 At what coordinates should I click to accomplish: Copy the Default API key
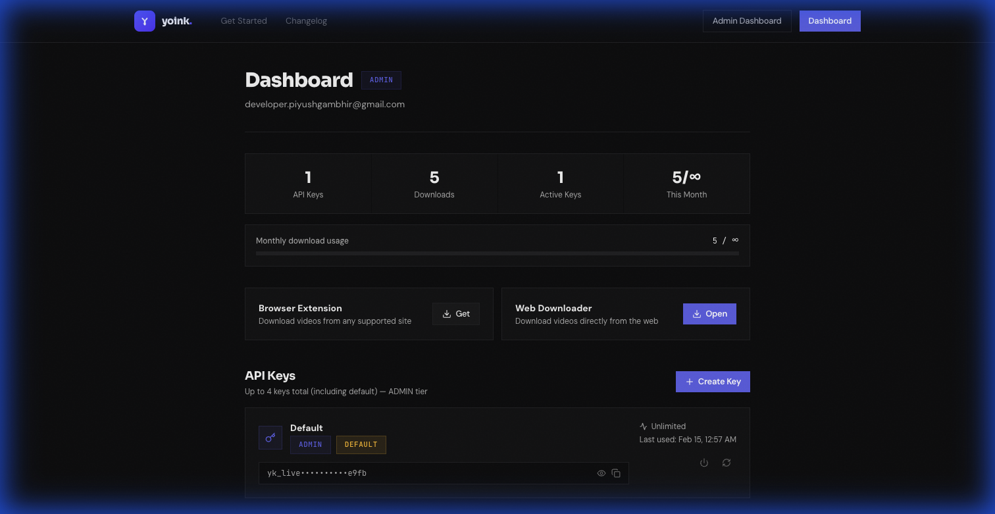617,473
